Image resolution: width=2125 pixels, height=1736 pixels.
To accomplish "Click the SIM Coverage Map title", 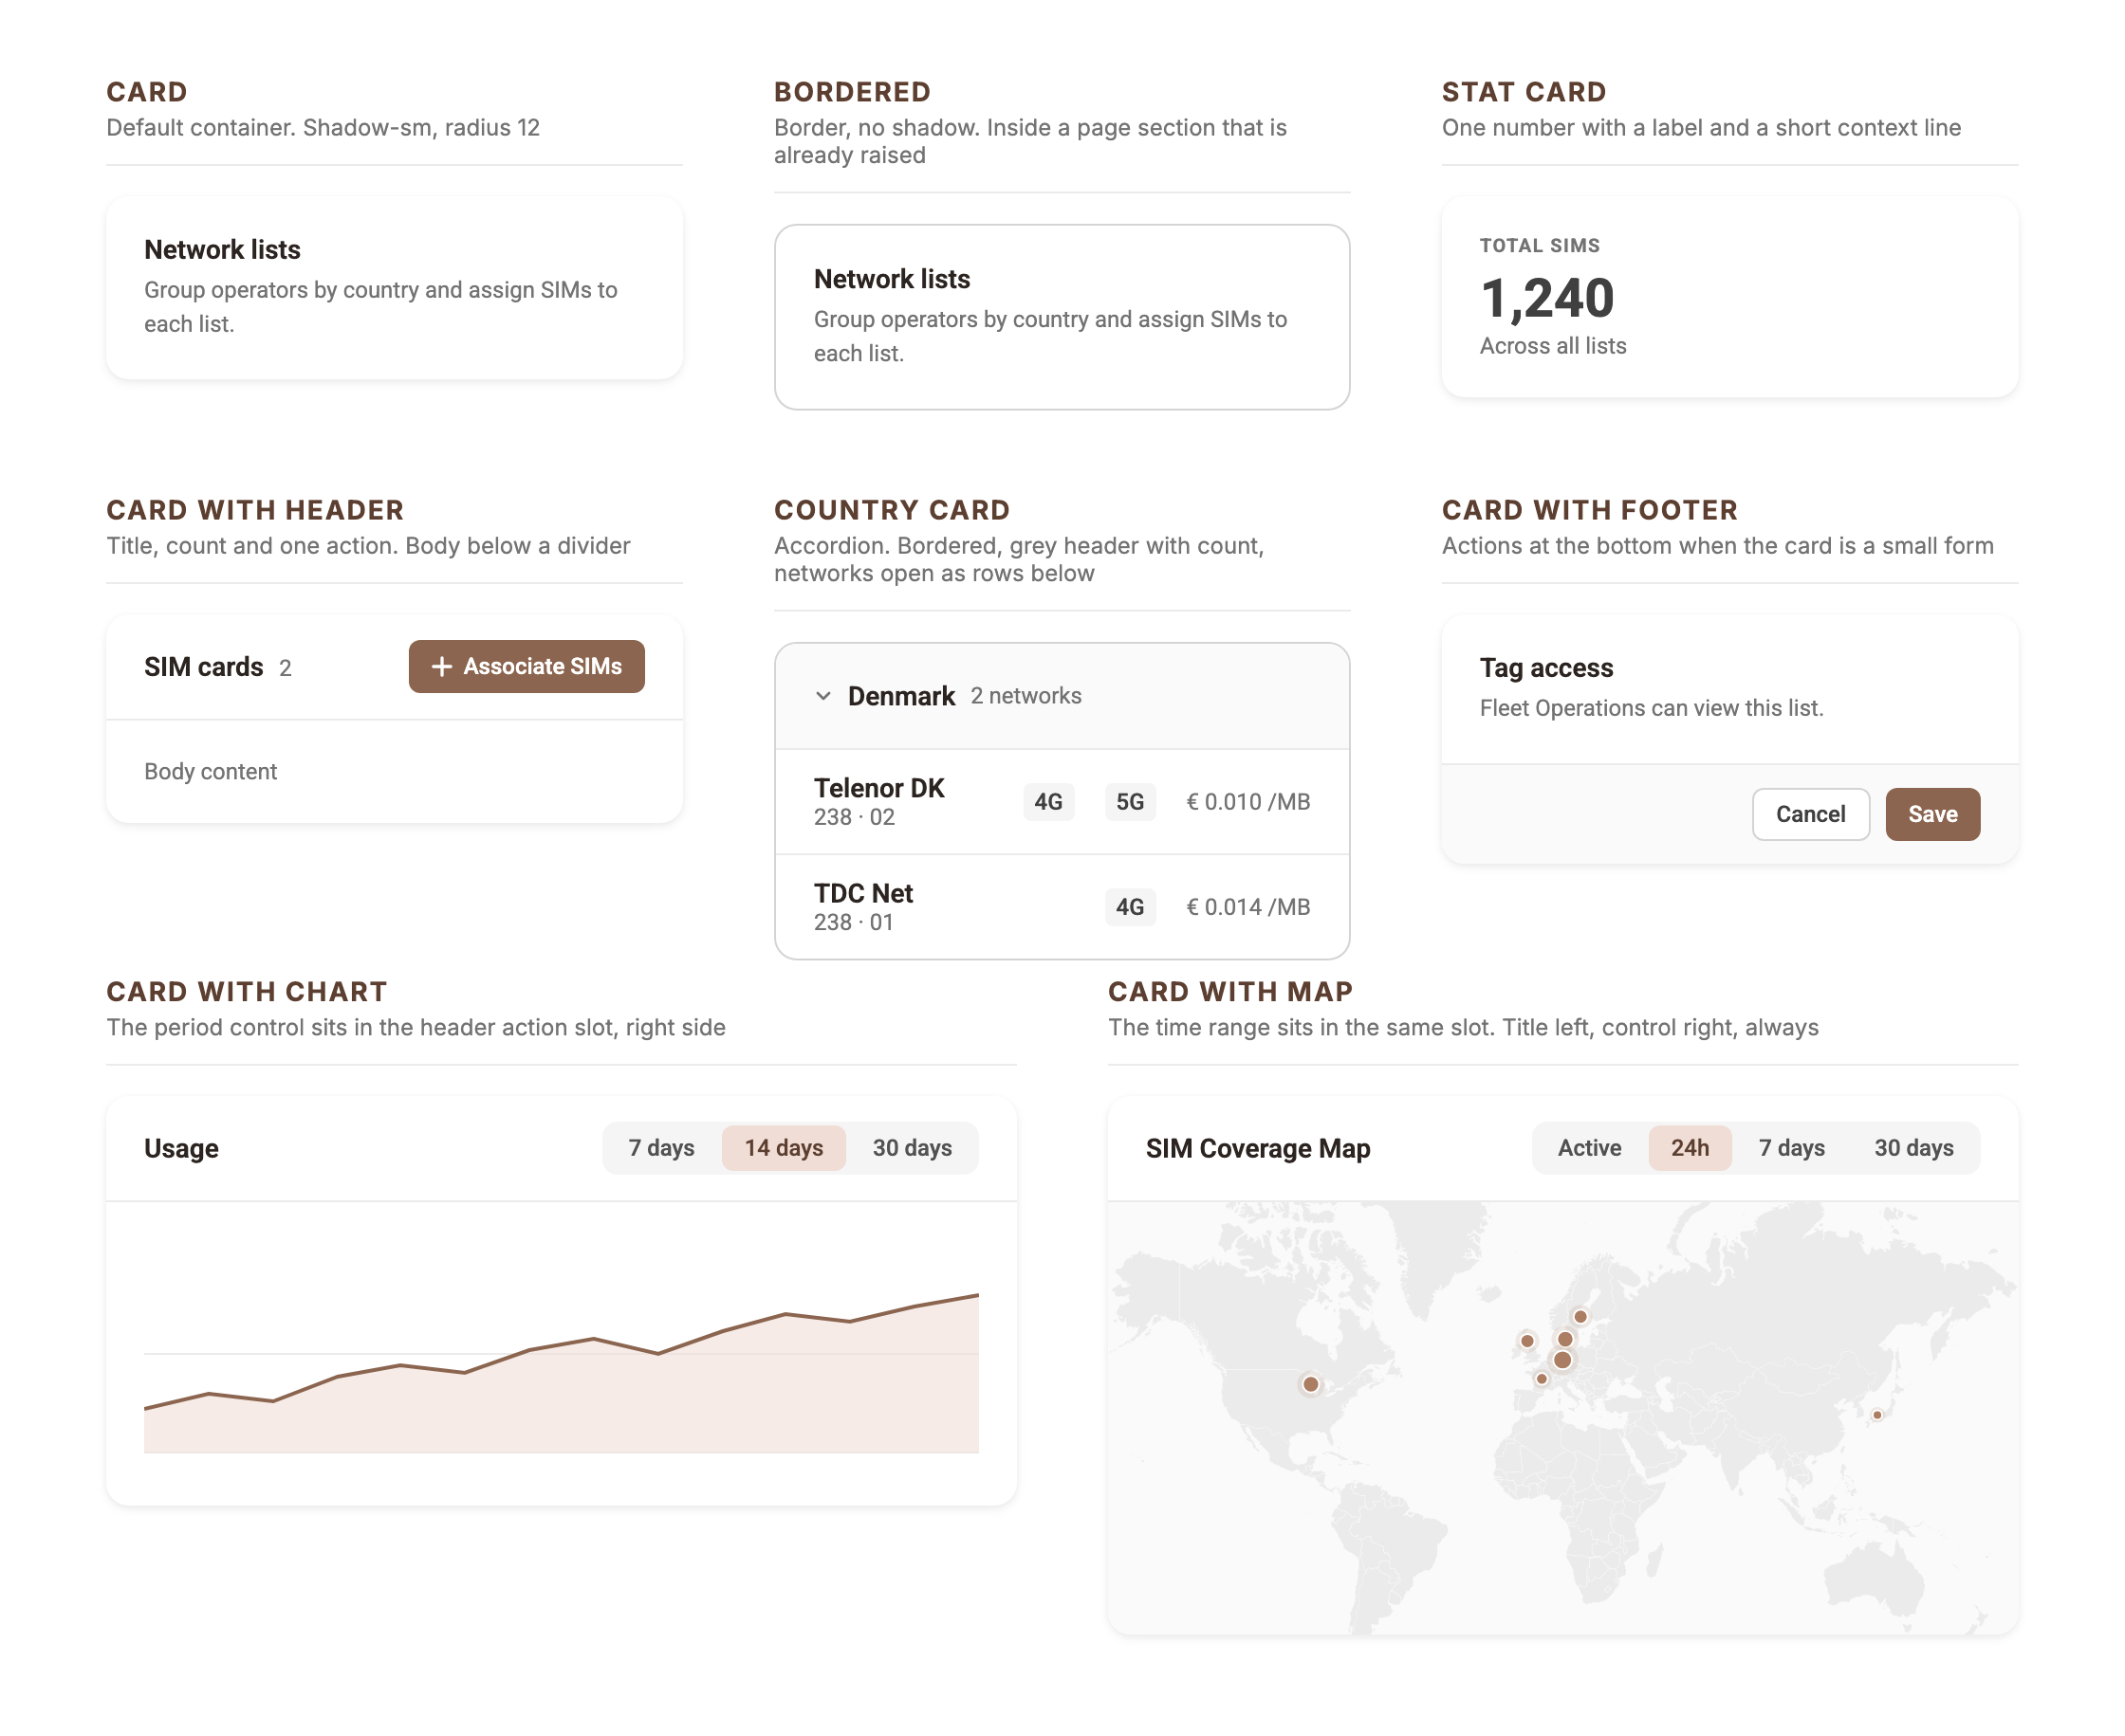I will coord(1258,1149).
